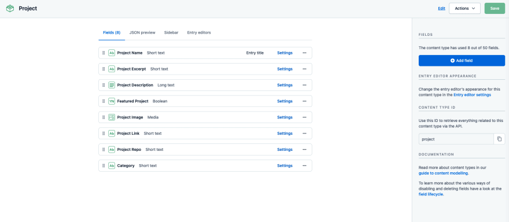Screen dimensions: 509x222
Task: Grab the drag handle for Project Description
Action: [104, 85]
